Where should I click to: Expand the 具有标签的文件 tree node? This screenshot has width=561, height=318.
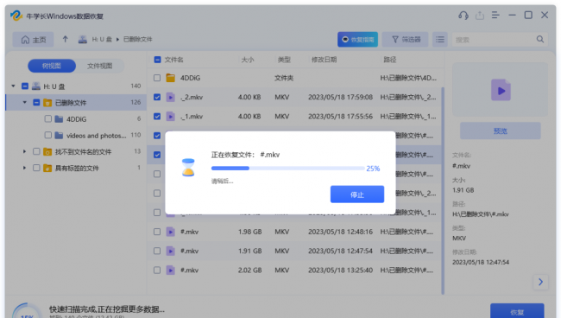click(25, 168)
